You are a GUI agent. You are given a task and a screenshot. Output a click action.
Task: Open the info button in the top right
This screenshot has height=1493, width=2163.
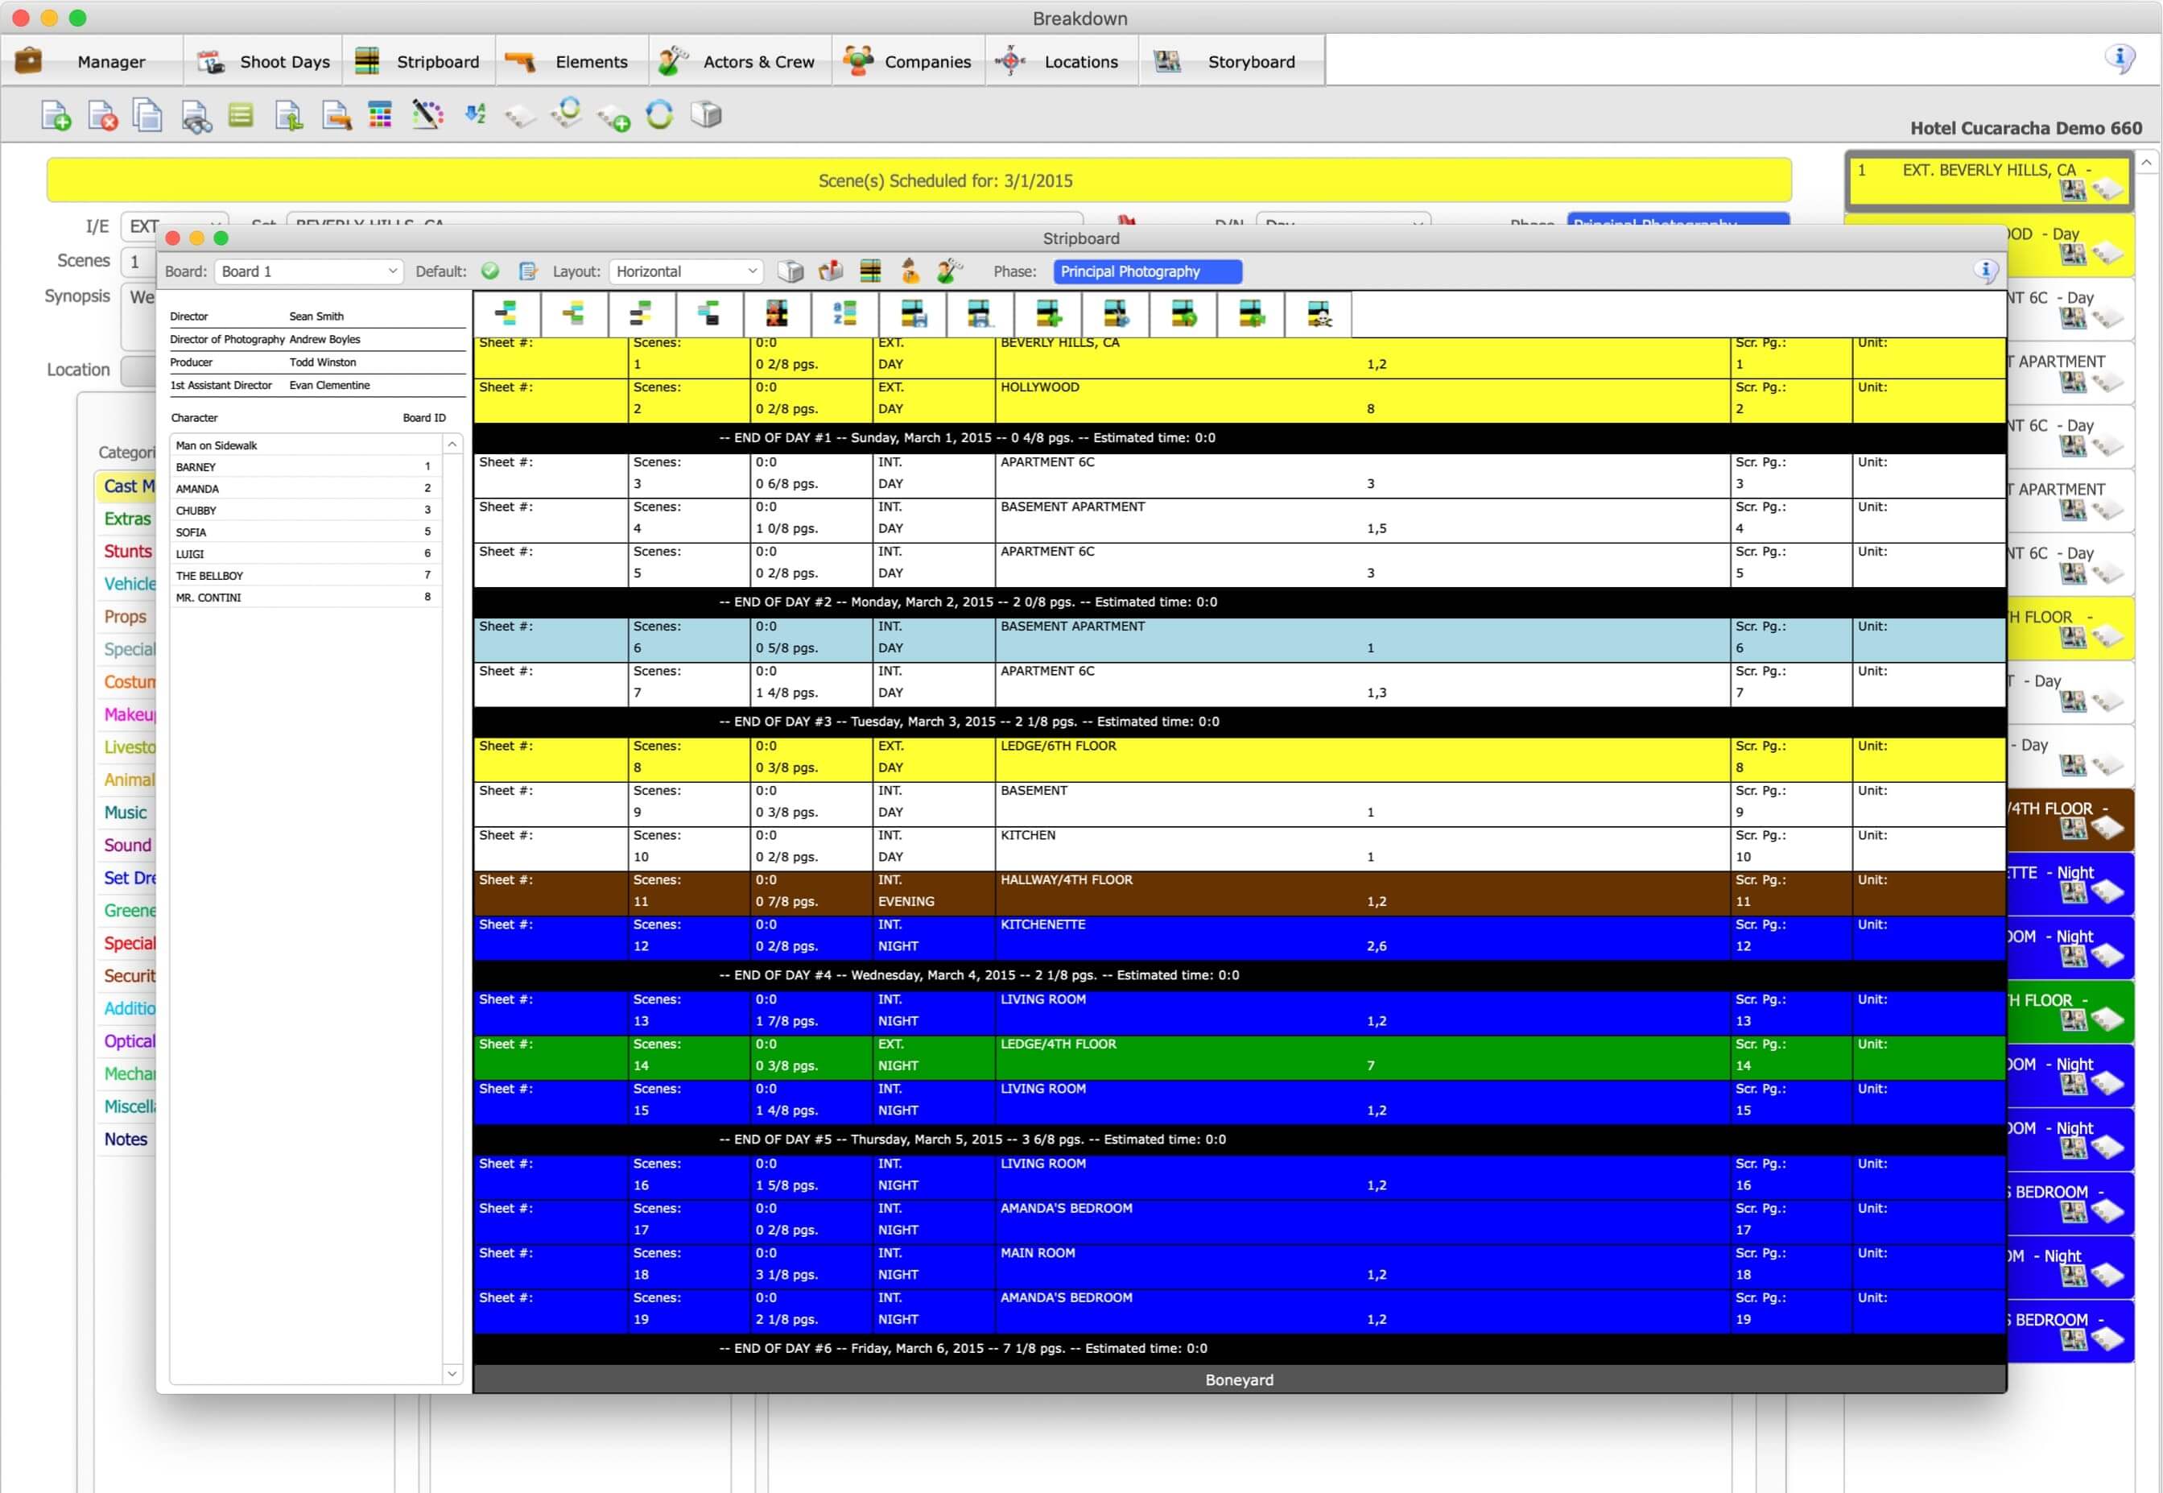2119,58
